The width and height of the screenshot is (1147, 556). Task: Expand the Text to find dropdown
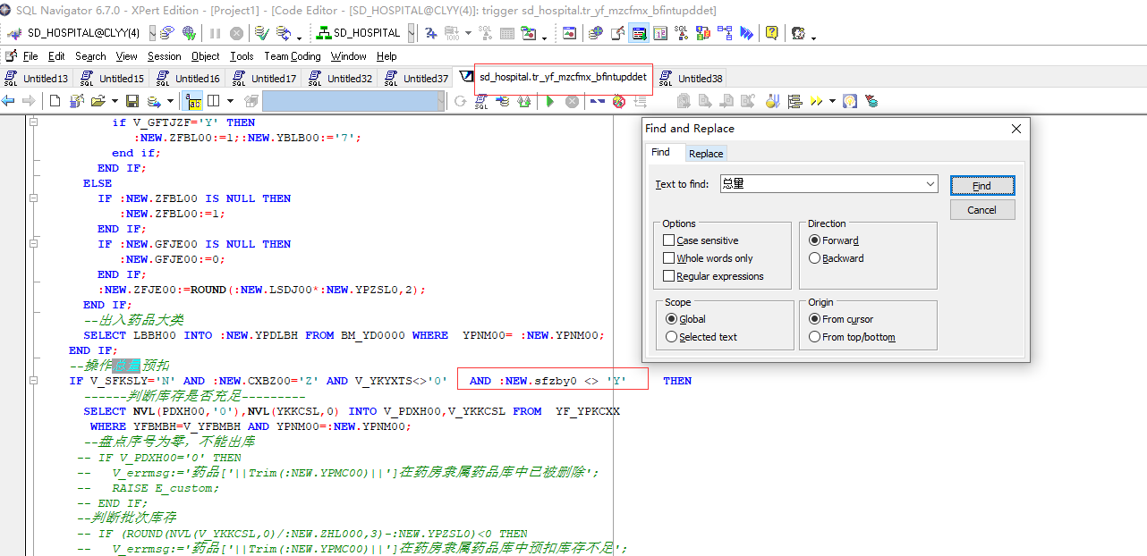930,184
